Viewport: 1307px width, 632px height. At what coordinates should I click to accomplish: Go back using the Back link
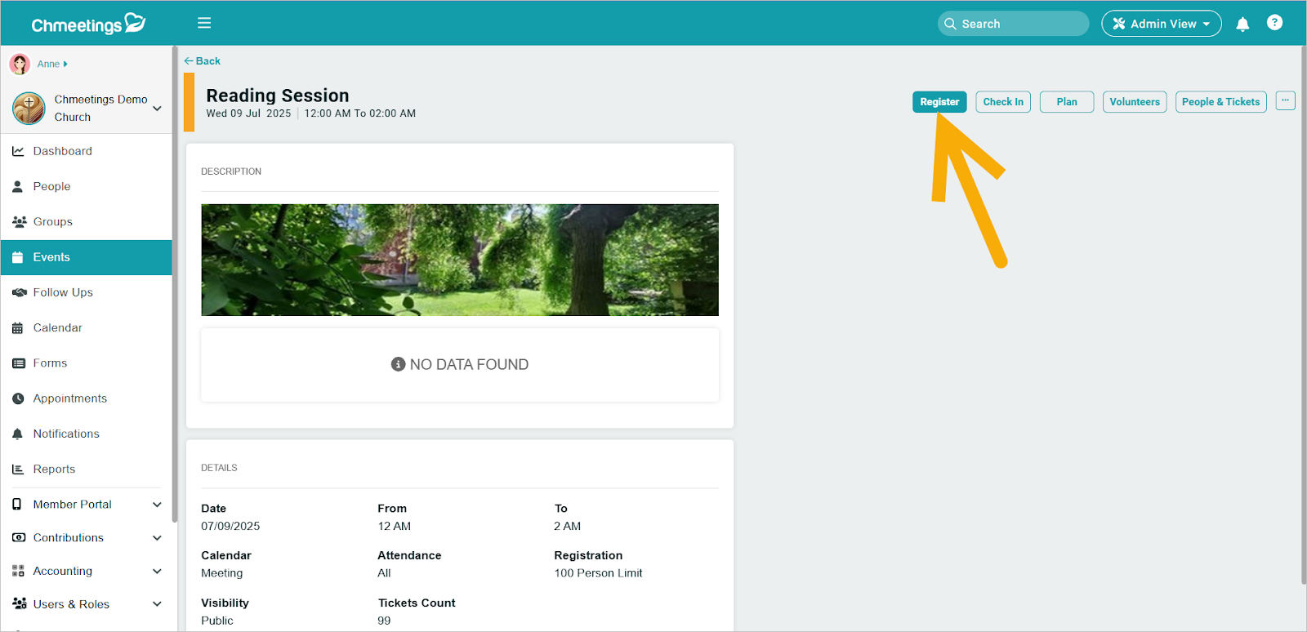point(202,61)
